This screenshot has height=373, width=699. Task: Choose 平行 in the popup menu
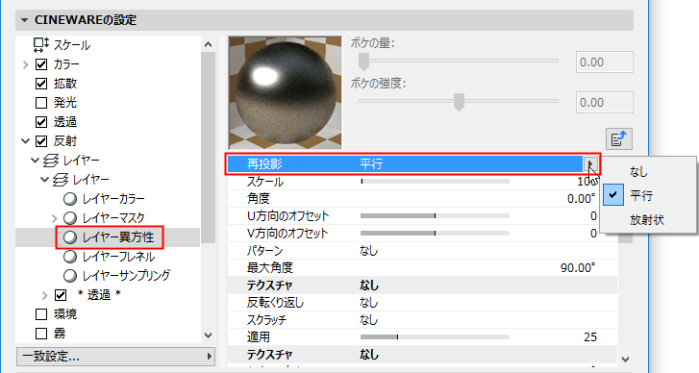[x=649, y=196]
